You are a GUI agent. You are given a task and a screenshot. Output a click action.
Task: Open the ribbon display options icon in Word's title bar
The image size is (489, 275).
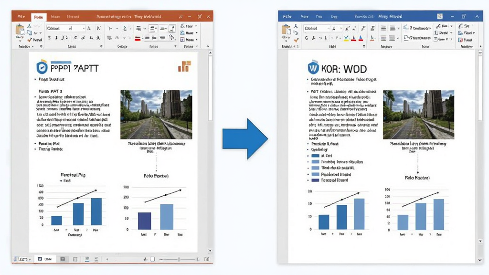click(440, 17)
